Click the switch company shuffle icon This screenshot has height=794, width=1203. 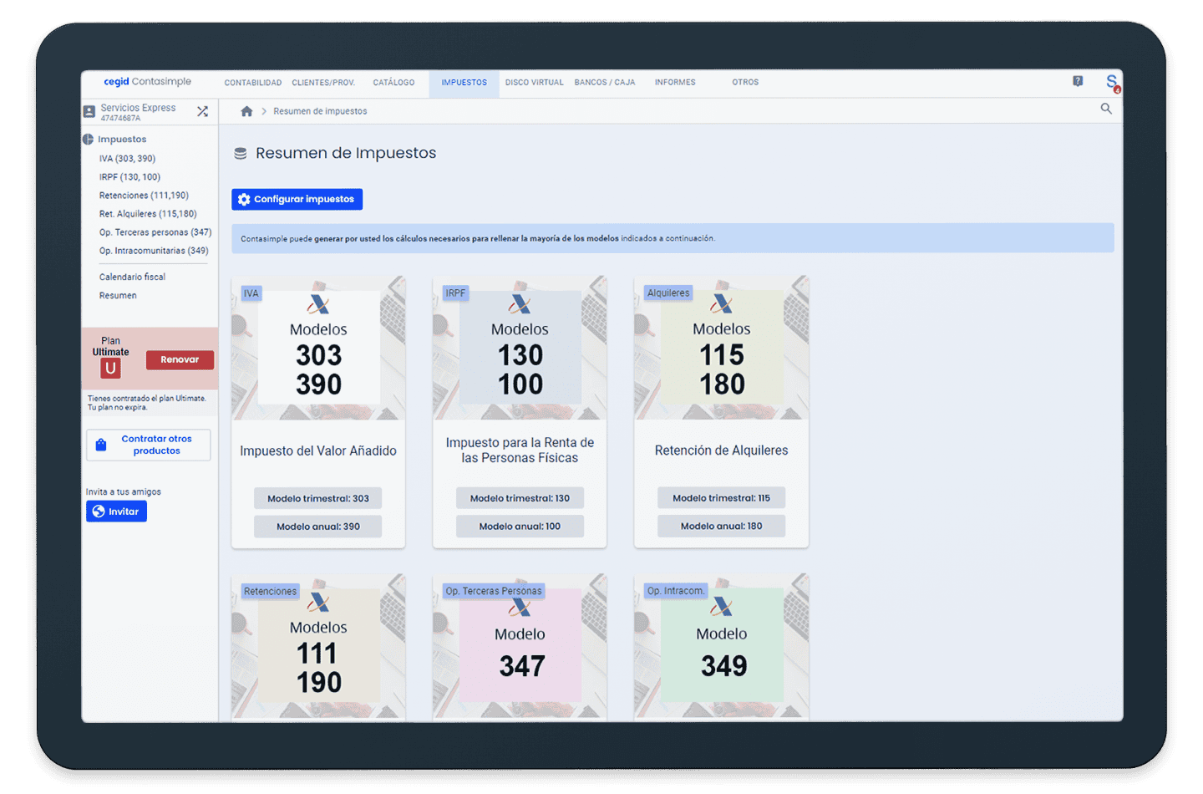[202, 111]
